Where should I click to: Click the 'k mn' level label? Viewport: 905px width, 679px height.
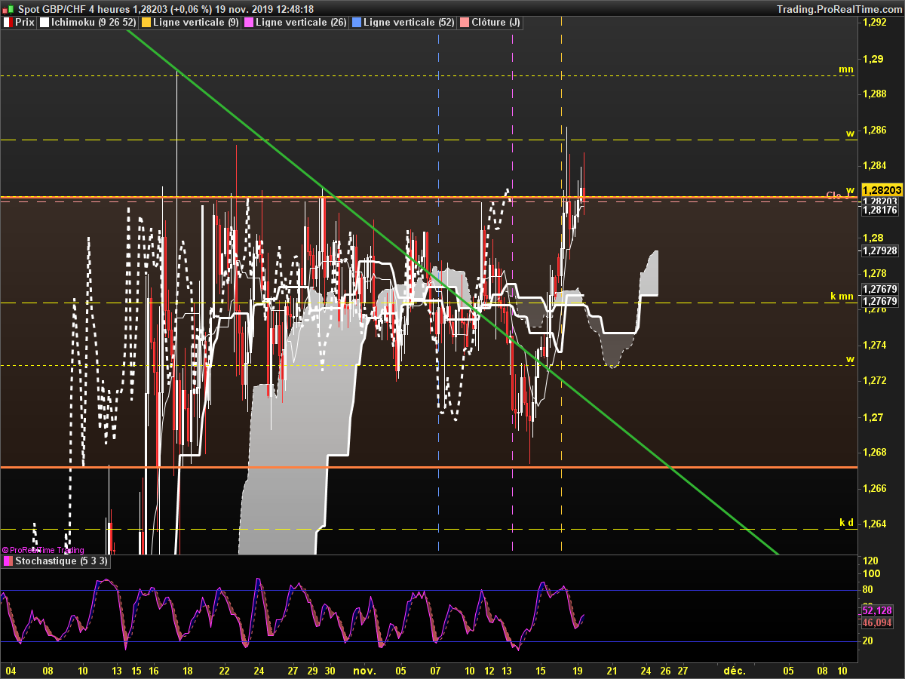coord(842,296)
